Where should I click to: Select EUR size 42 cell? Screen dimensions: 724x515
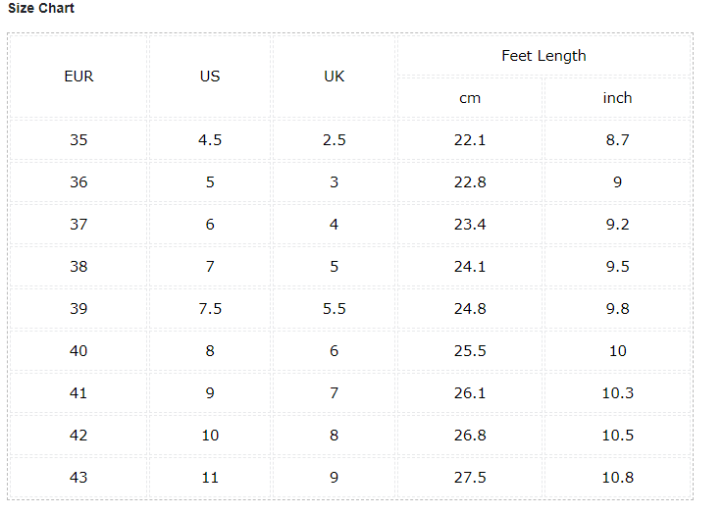point(78,436)
